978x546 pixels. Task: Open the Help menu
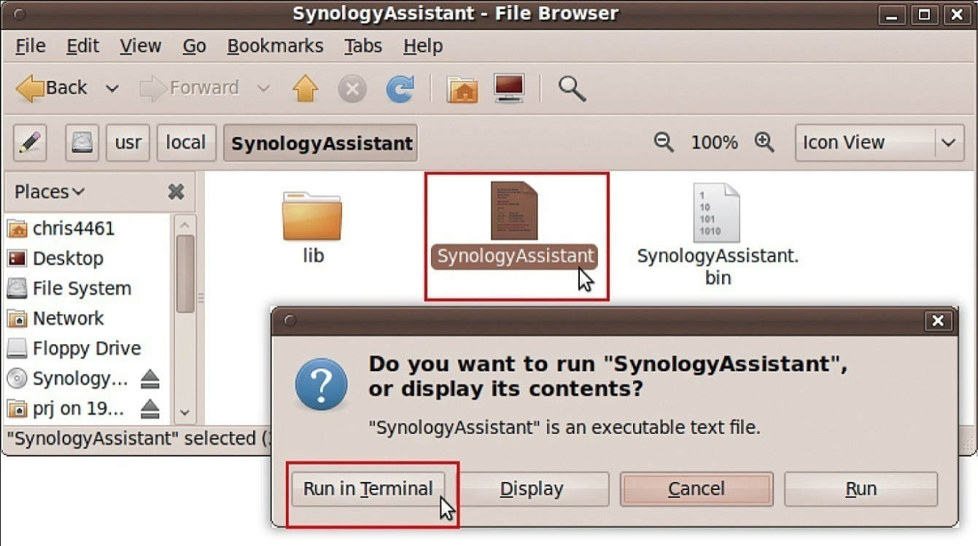[x=423, y=46]
